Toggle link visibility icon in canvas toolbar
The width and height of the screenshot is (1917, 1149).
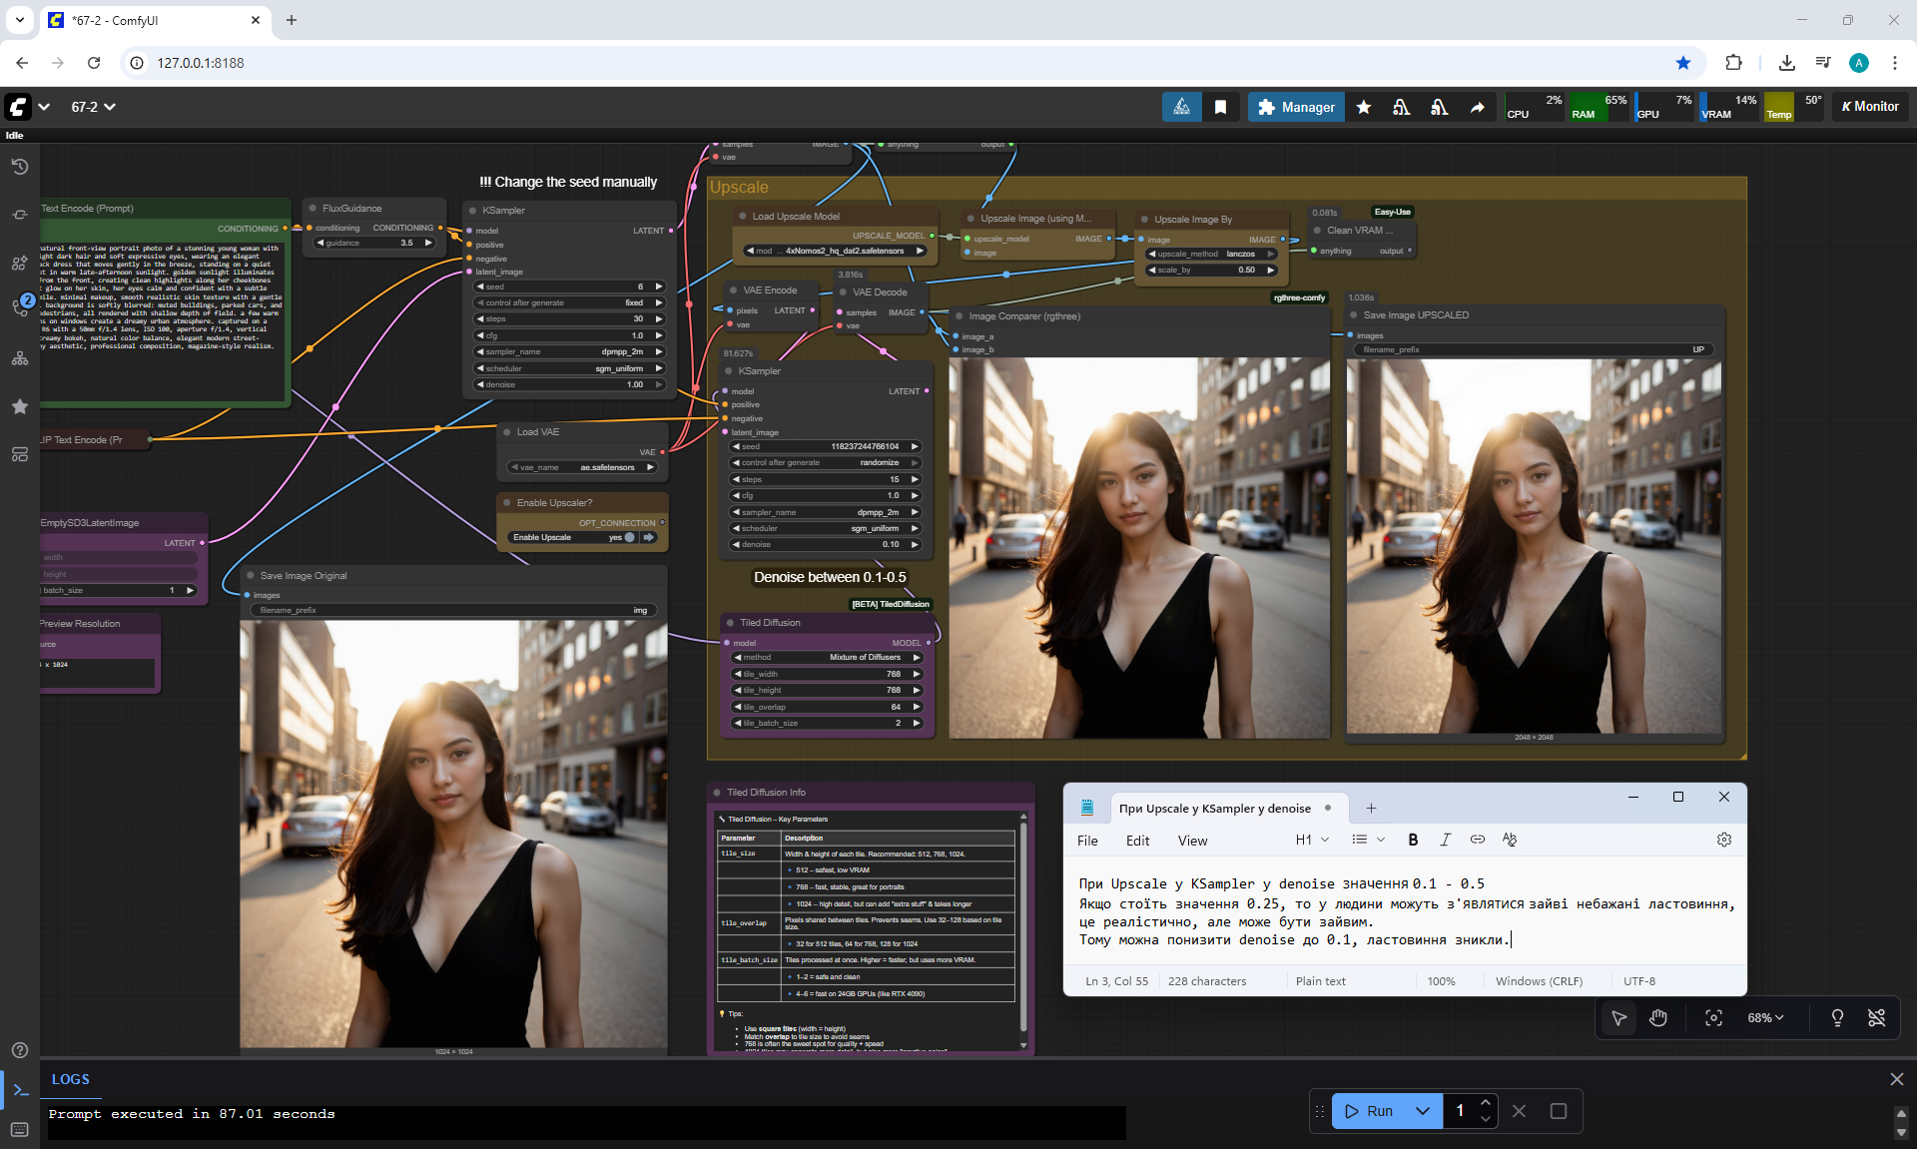pos(1876,1018)
